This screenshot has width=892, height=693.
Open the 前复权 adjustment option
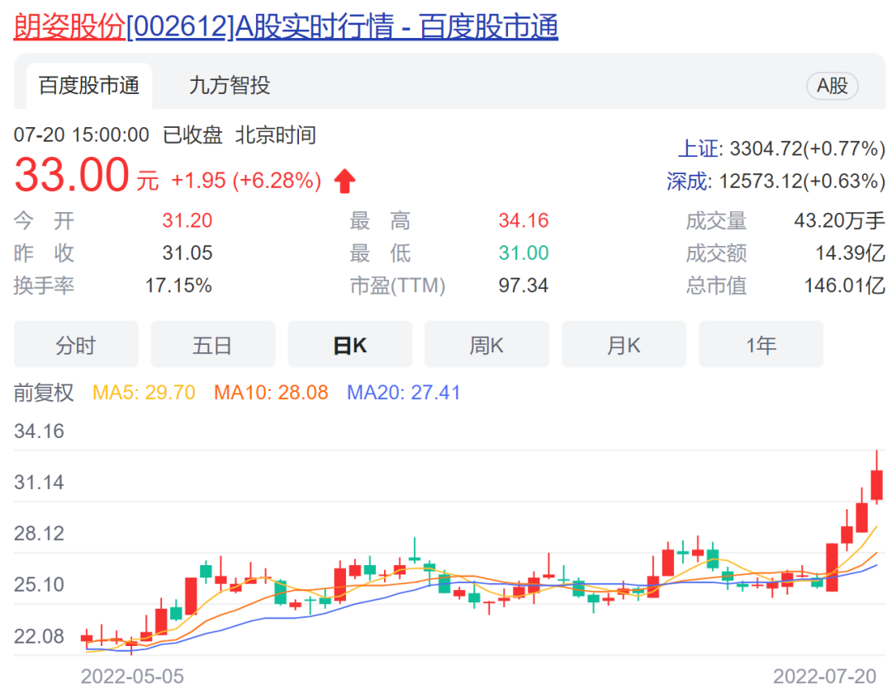click(43, 394)
